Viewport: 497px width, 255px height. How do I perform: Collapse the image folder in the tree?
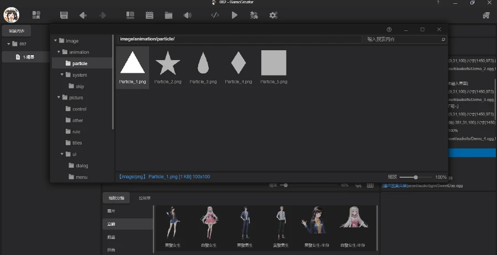55,41
